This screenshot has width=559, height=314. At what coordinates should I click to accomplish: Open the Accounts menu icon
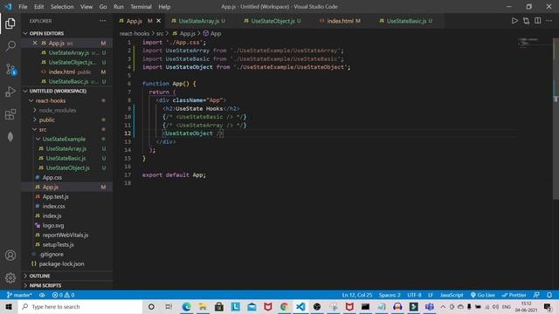click(x=10, y=256)
